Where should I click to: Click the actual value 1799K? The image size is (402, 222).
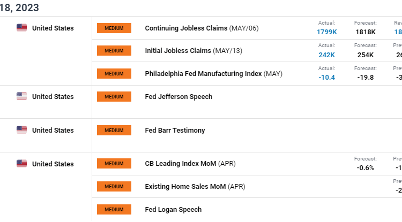pos(326,32)
